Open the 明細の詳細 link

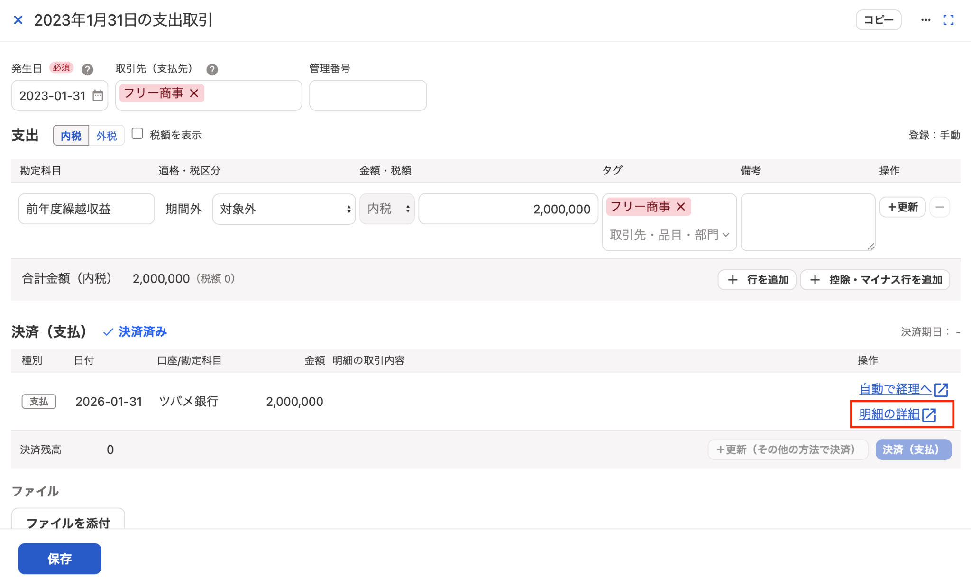[x=898, y=414]
